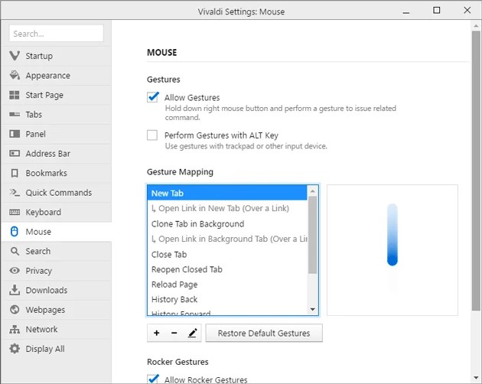The width and height of the screenshot is (482, 384).
Task: Edit selected gesture with pencil icon
Action: coord(193,333)
